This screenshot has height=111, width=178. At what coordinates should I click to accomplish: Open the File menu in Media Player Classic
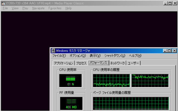point(5,8)
